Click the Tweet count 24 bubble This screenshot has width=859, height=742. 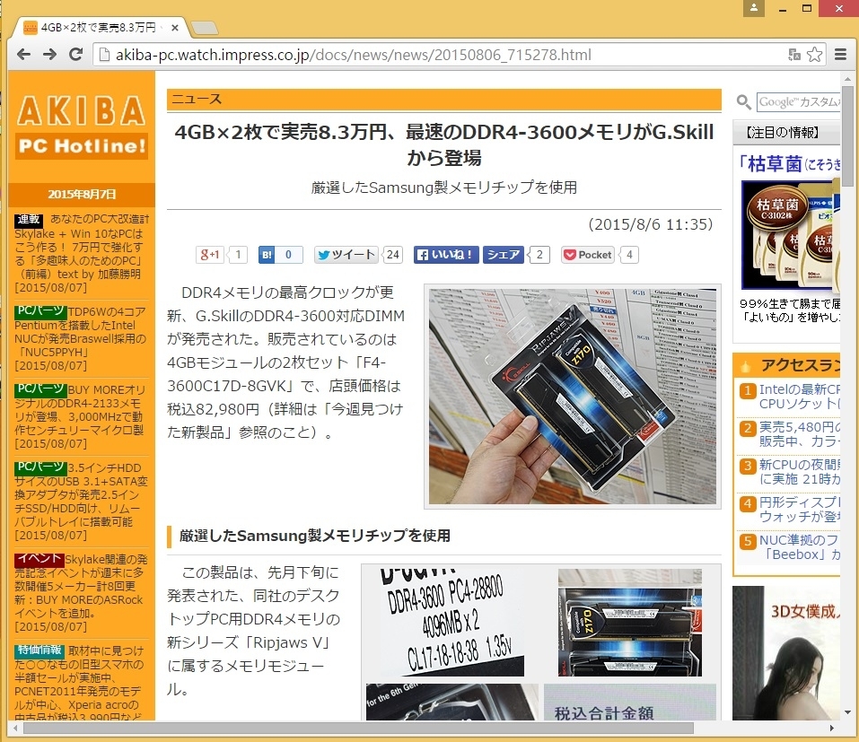click(393, 255)
